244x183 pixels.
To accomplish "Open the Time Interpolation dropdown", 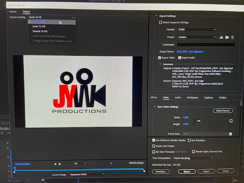I will (193, 158).
